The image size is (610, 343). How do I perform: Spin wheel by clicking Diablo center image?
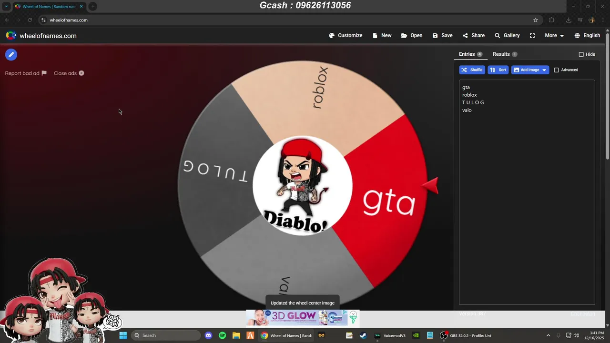(302, 186)
